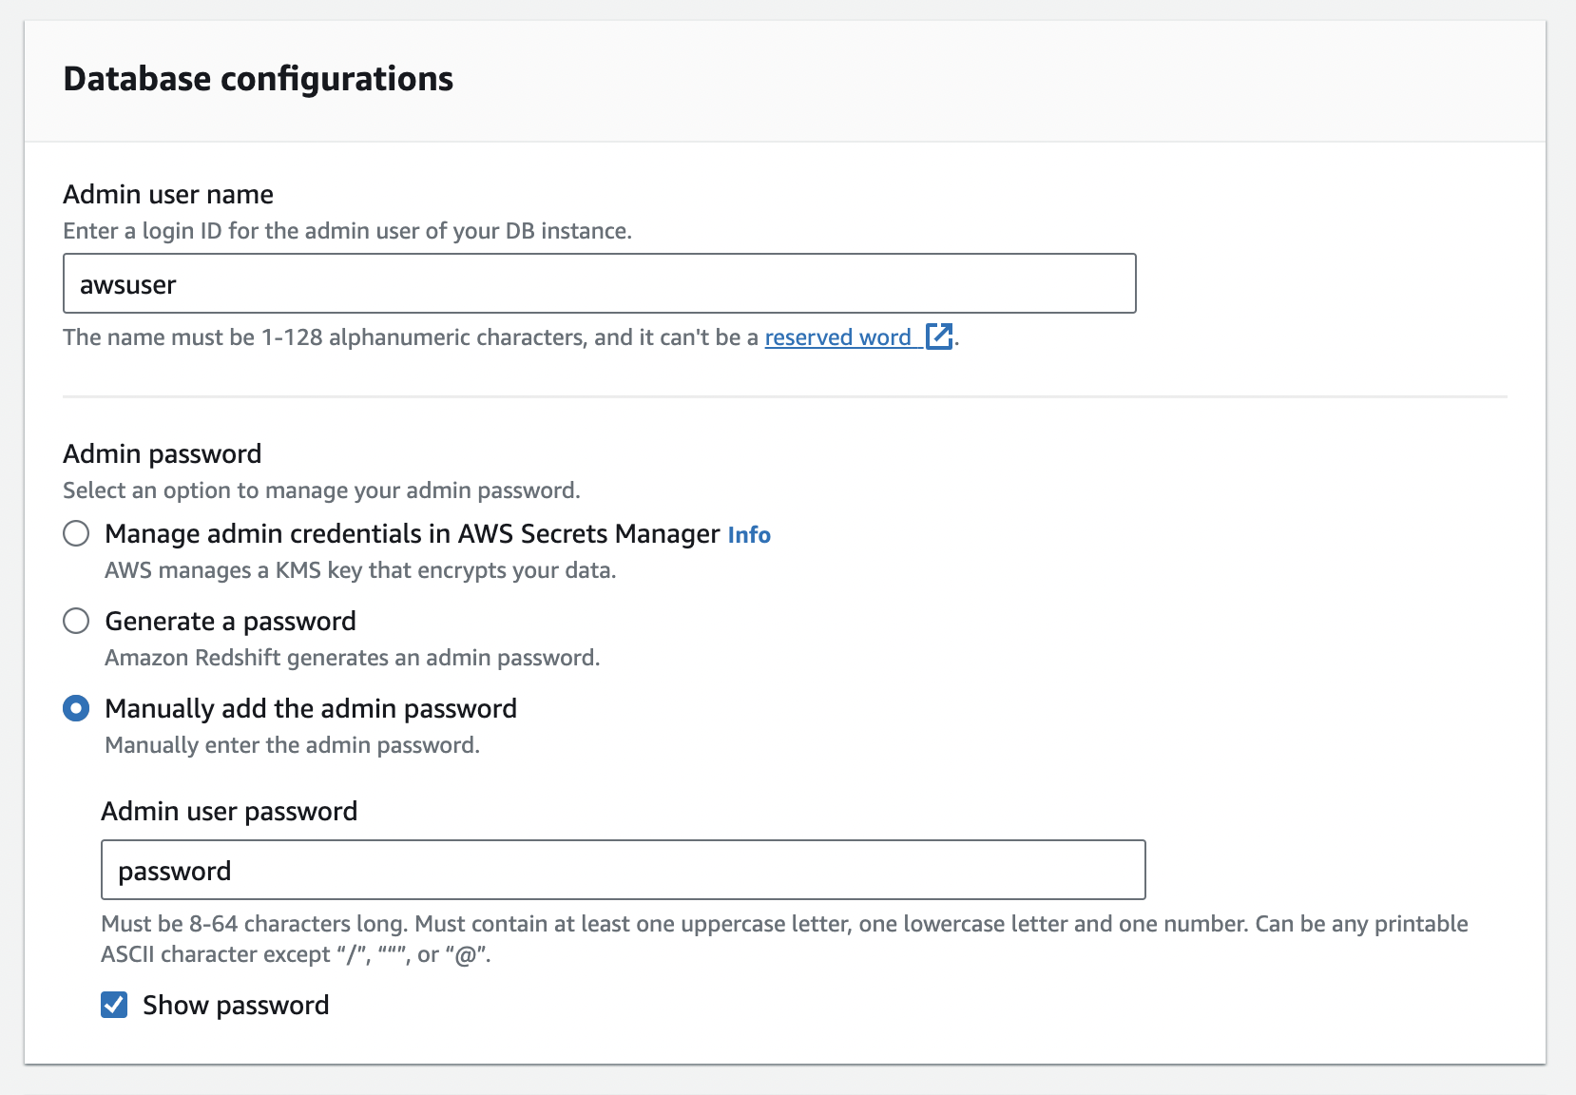Open the reserved word link
The image size is (1576, 1095).
(x=837, y=337)
